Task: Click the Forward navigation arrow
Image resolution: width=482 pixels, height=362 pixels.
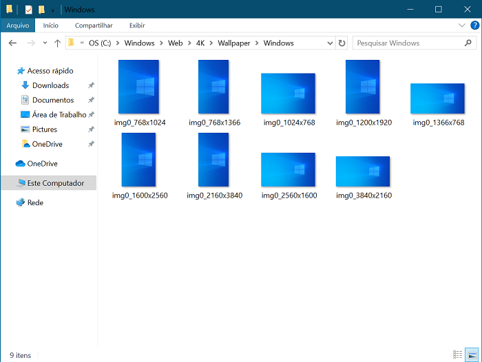Action: (x=31, y=43)
